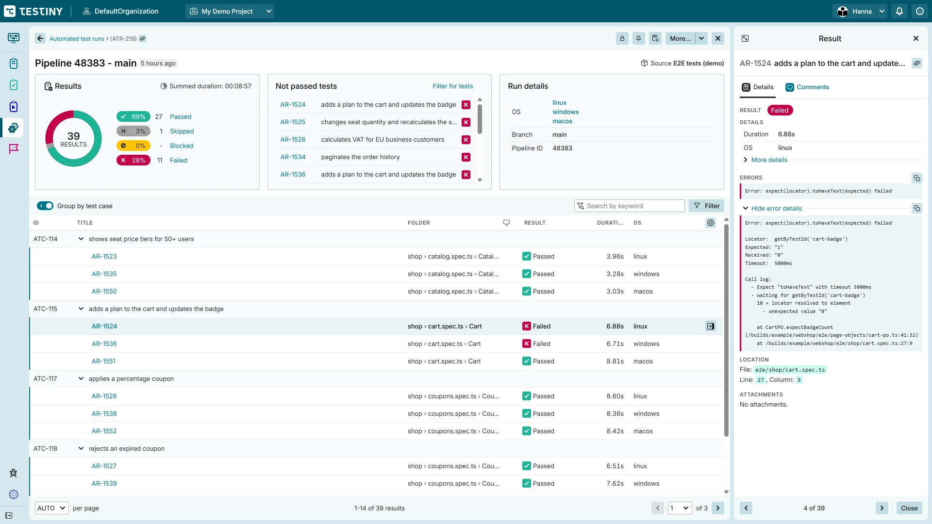932x524 pixels.
Task: Open AR-1536 link in results table
Action: click(104, 344)
